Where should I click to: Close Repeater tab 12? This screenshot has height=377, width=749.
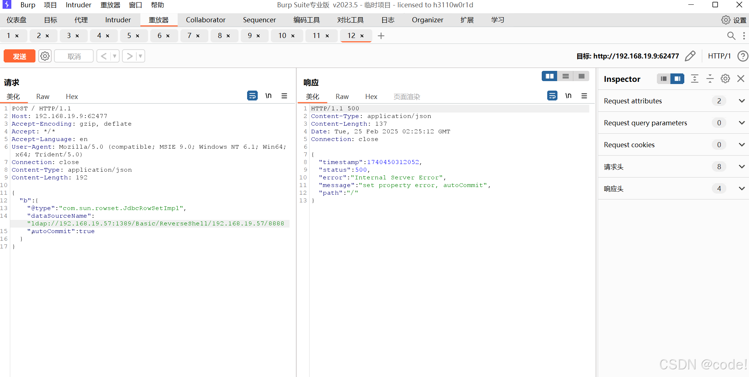pyautogui.click(x=362, y=36)
